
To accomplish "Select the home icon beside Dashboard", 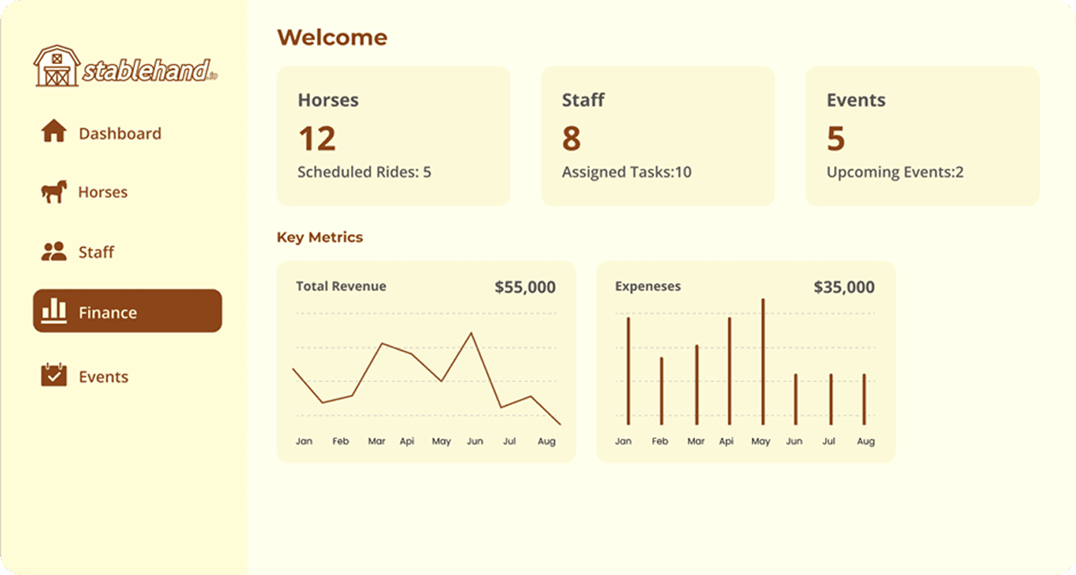I will (53, 132).
